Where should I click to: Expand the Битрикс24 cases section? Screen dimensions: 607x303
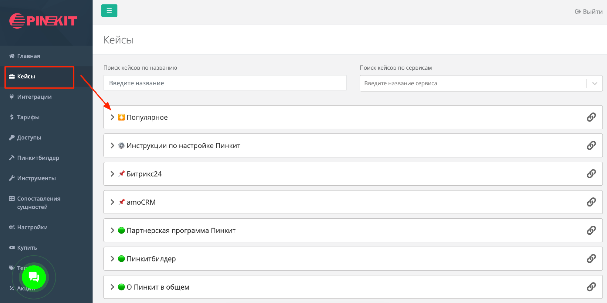[x=112, y=174]
